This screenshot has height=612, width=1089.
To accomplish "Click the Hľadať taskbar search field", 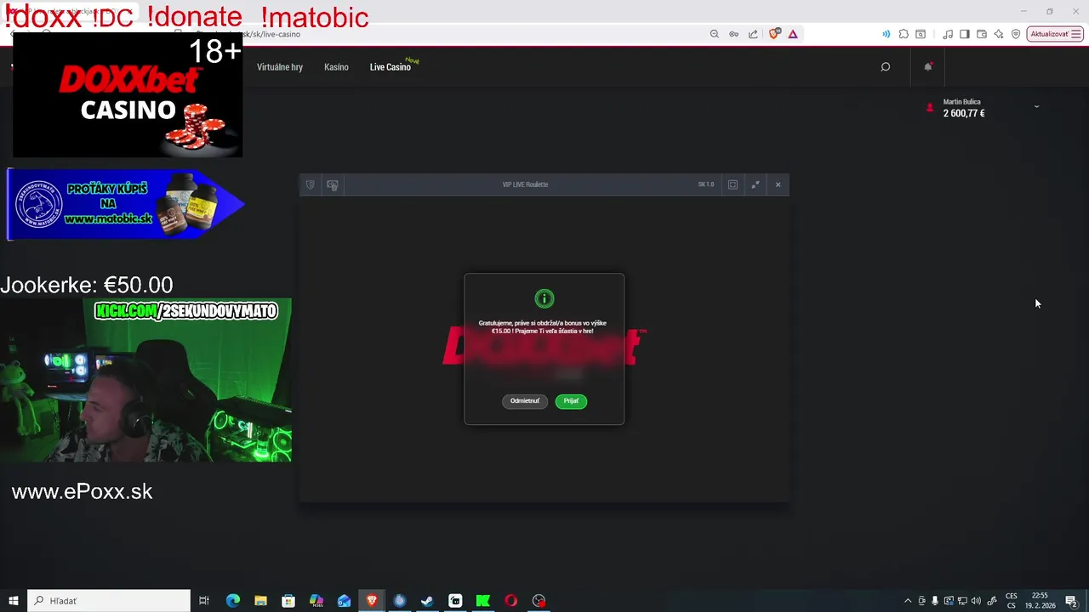I will [x=109, y=601].
